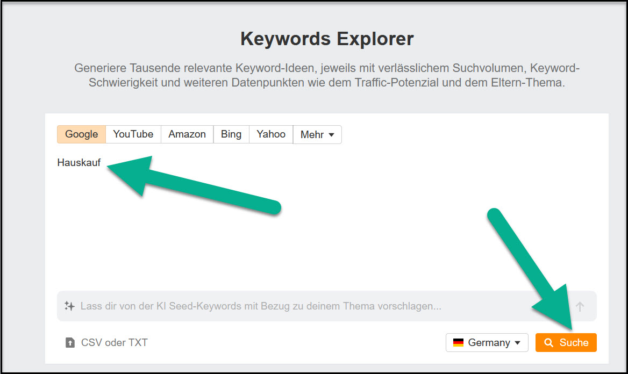
Task: Open the Mehr dropdown menu
Action: click(317, 135)
